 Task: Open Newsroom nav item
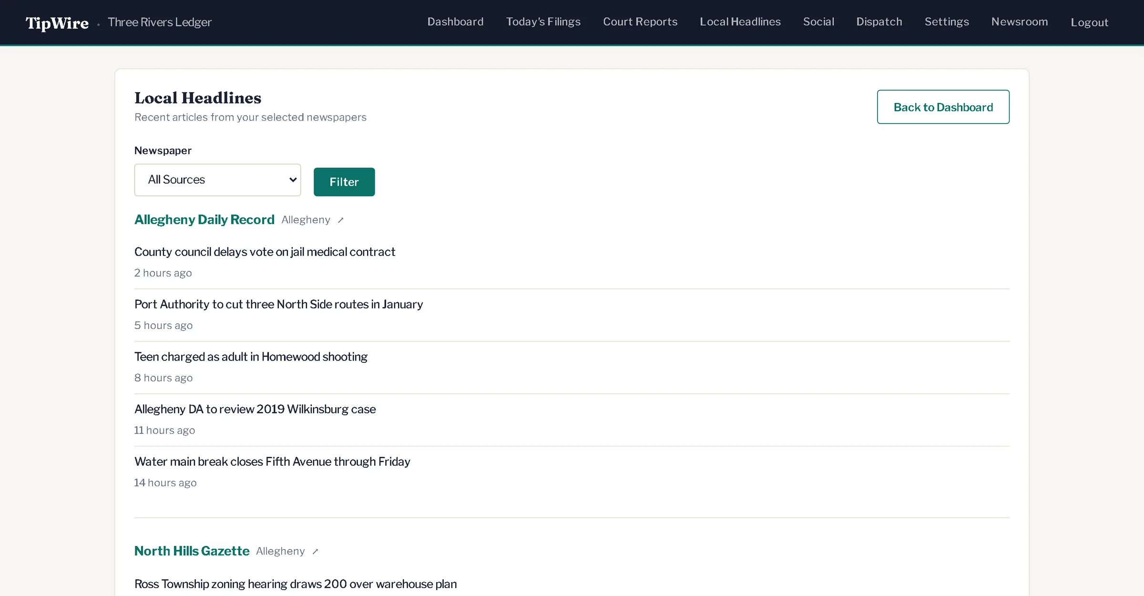tap(1020, 22)
